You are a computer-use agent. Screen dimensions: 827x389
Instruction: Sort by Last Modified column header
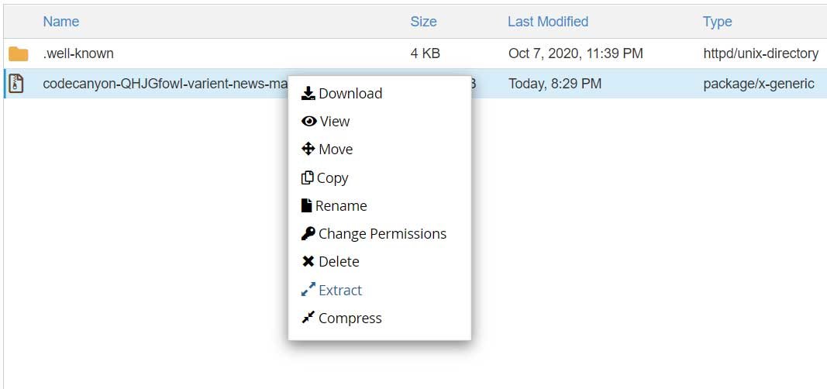pyautogui.click(x=548, y=22)
